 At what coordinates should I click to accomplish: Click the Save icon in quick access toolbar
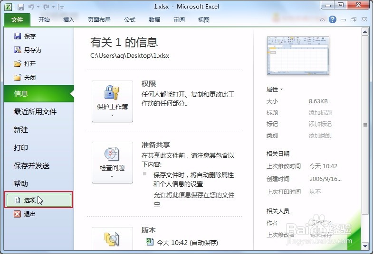(x=21, y=7)
